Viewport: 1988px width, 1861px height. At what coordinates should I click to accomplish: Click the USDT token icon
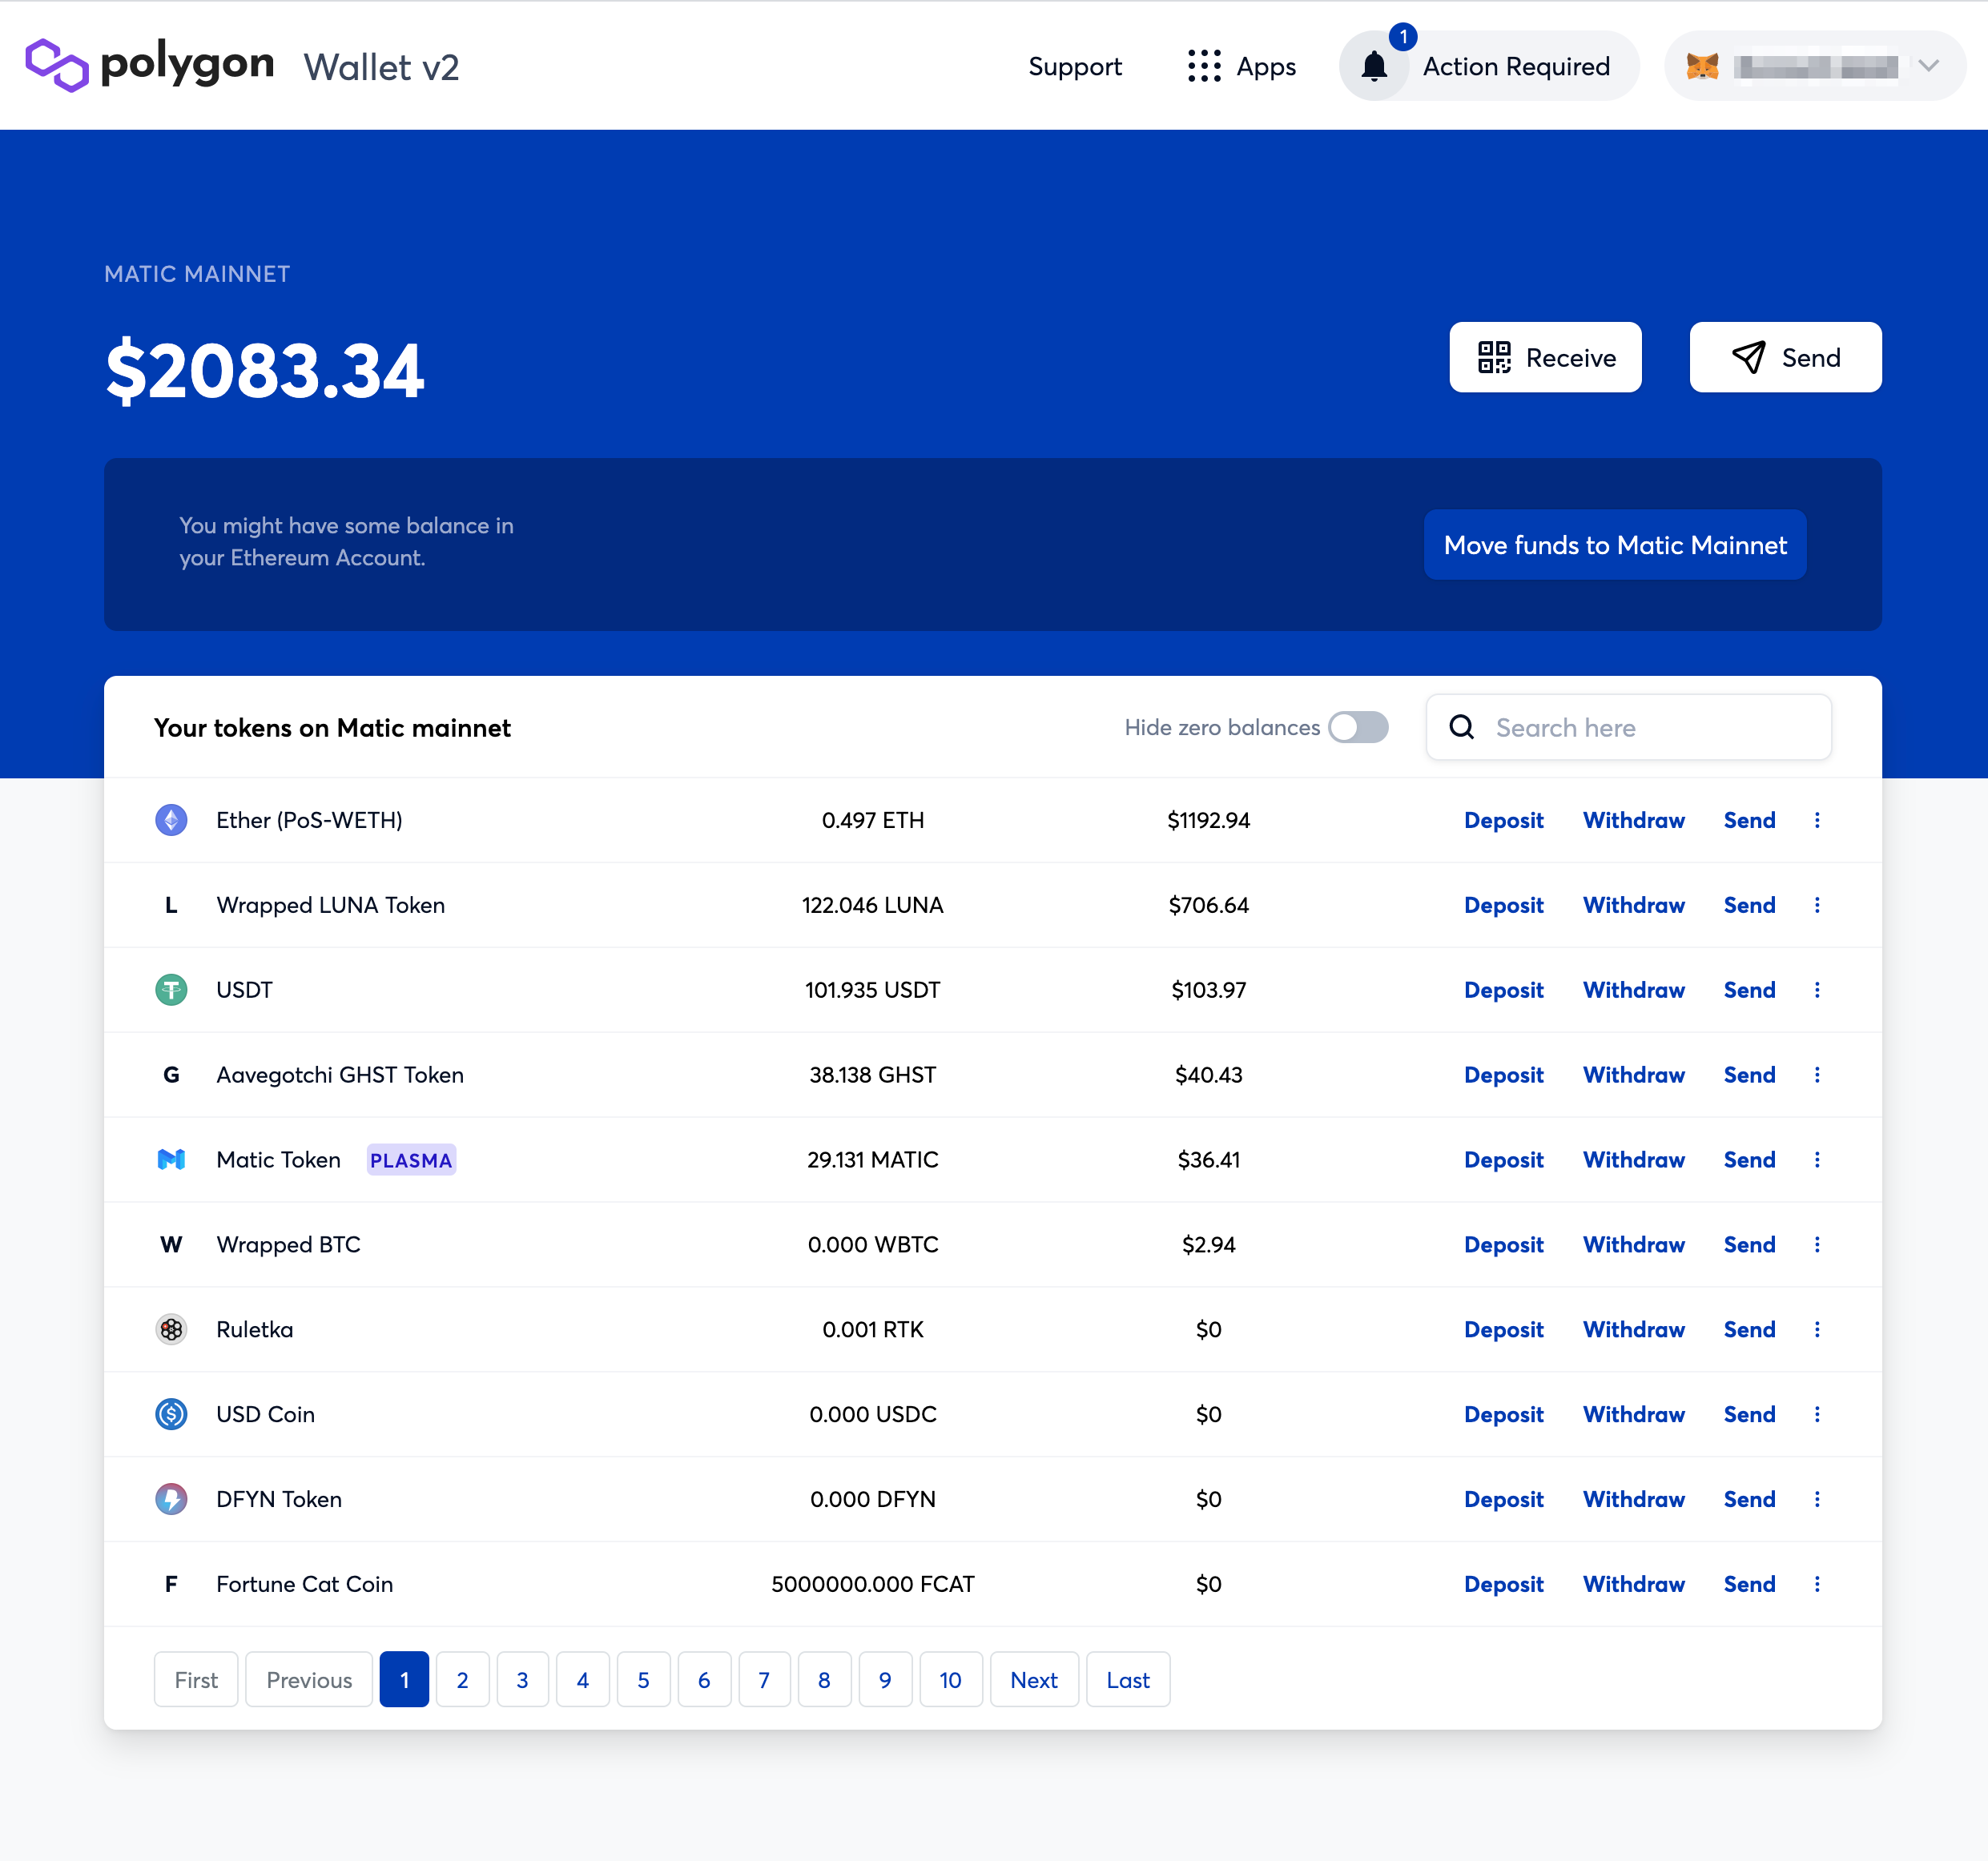coord(171,990)
